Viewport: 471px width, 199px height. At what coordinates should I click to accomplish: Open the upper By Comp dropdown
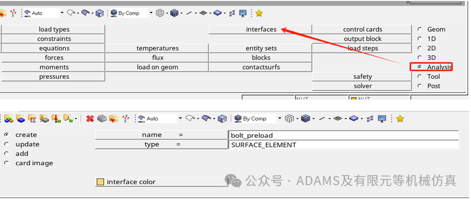[x=151, y=13]
